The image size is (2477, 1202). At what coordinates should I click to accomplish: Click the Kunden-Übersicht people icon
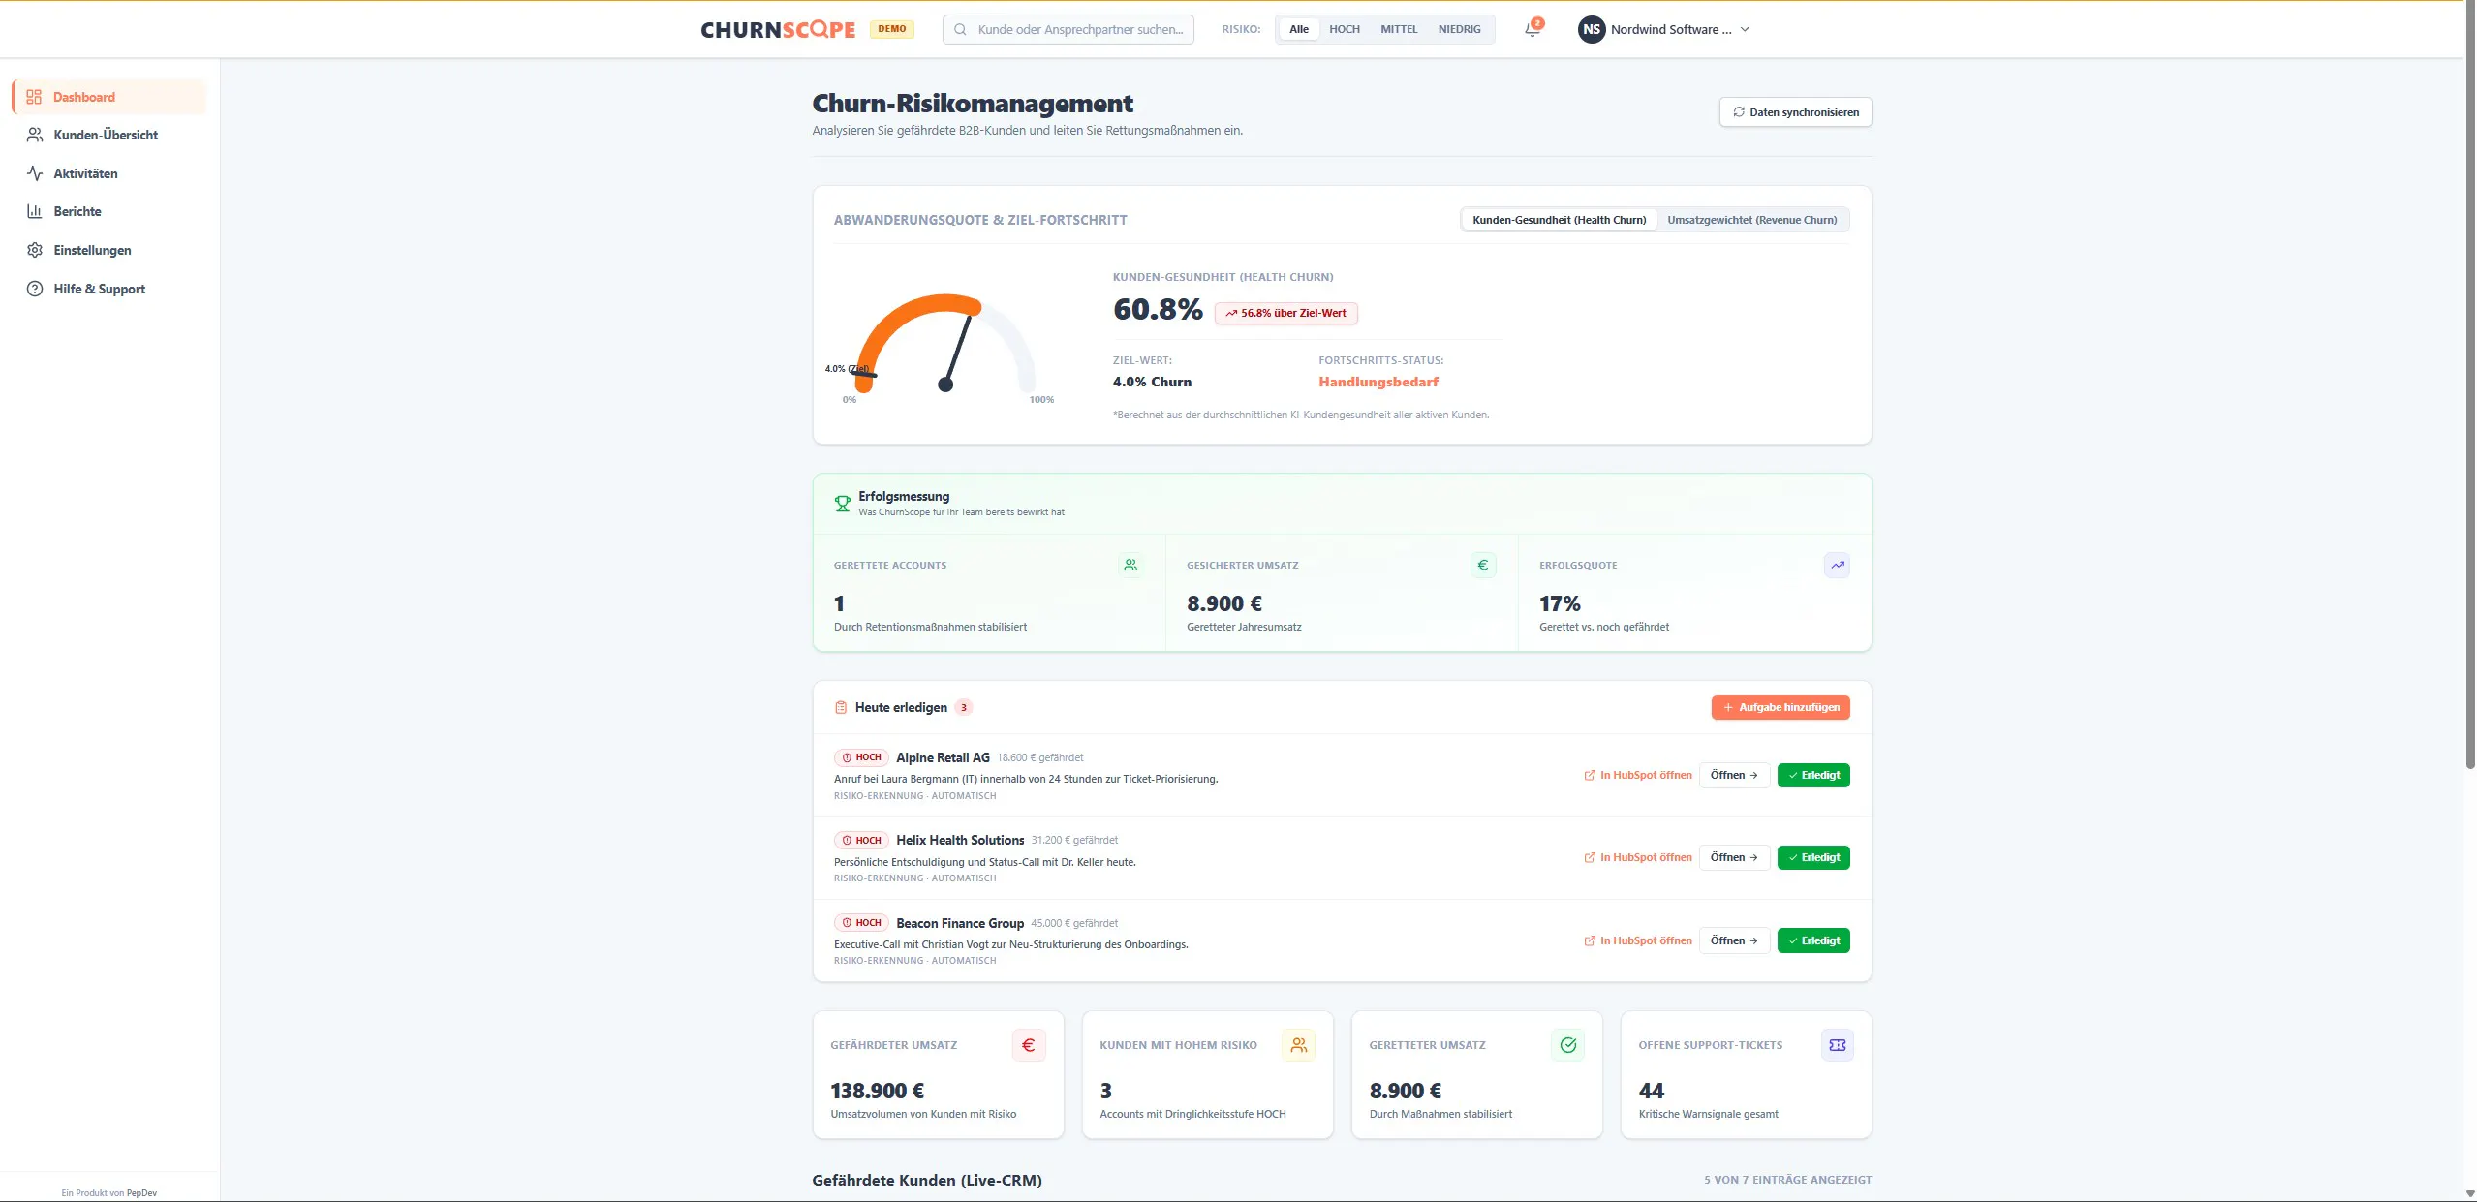35,135
